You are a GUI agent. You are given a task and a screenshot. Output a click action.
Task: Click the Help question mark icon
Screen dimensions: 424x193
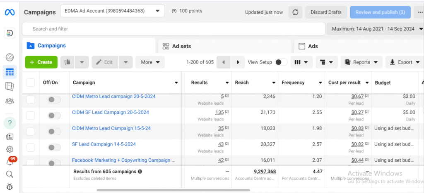10,122
